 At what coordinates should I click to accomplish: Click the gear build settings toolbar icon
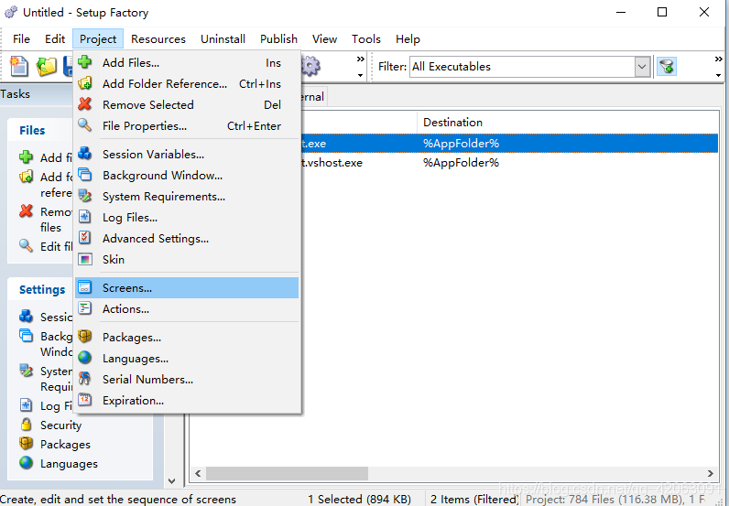[x=310, y=66]
